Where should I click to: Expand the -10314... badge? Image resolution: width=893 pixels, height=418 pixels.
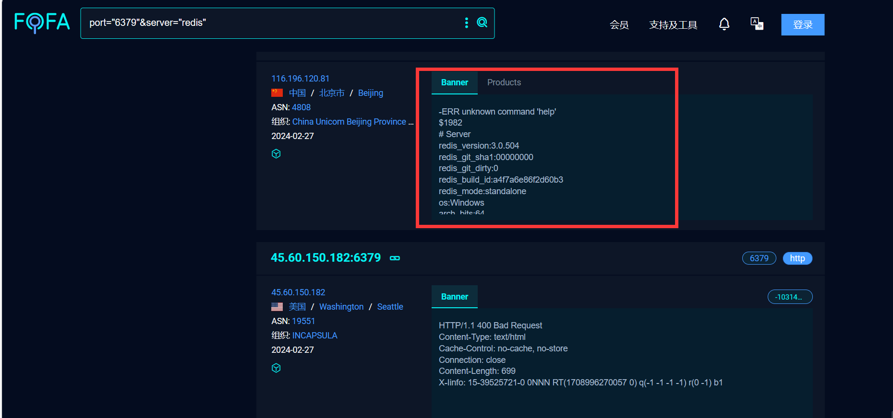pos(789,297)
